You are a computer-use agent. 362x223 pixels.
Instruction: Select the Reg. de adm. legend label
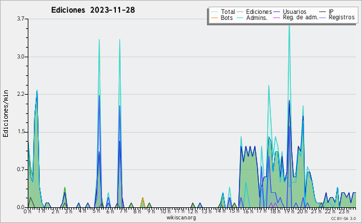[x=300, y=17]
